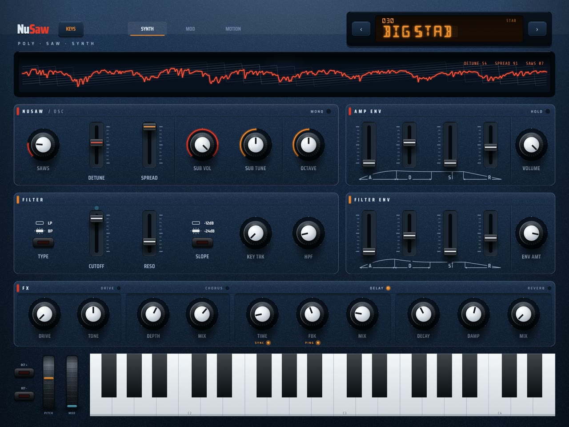
Task: Go to the next preset with right arrow
Action: coord(537,29)
